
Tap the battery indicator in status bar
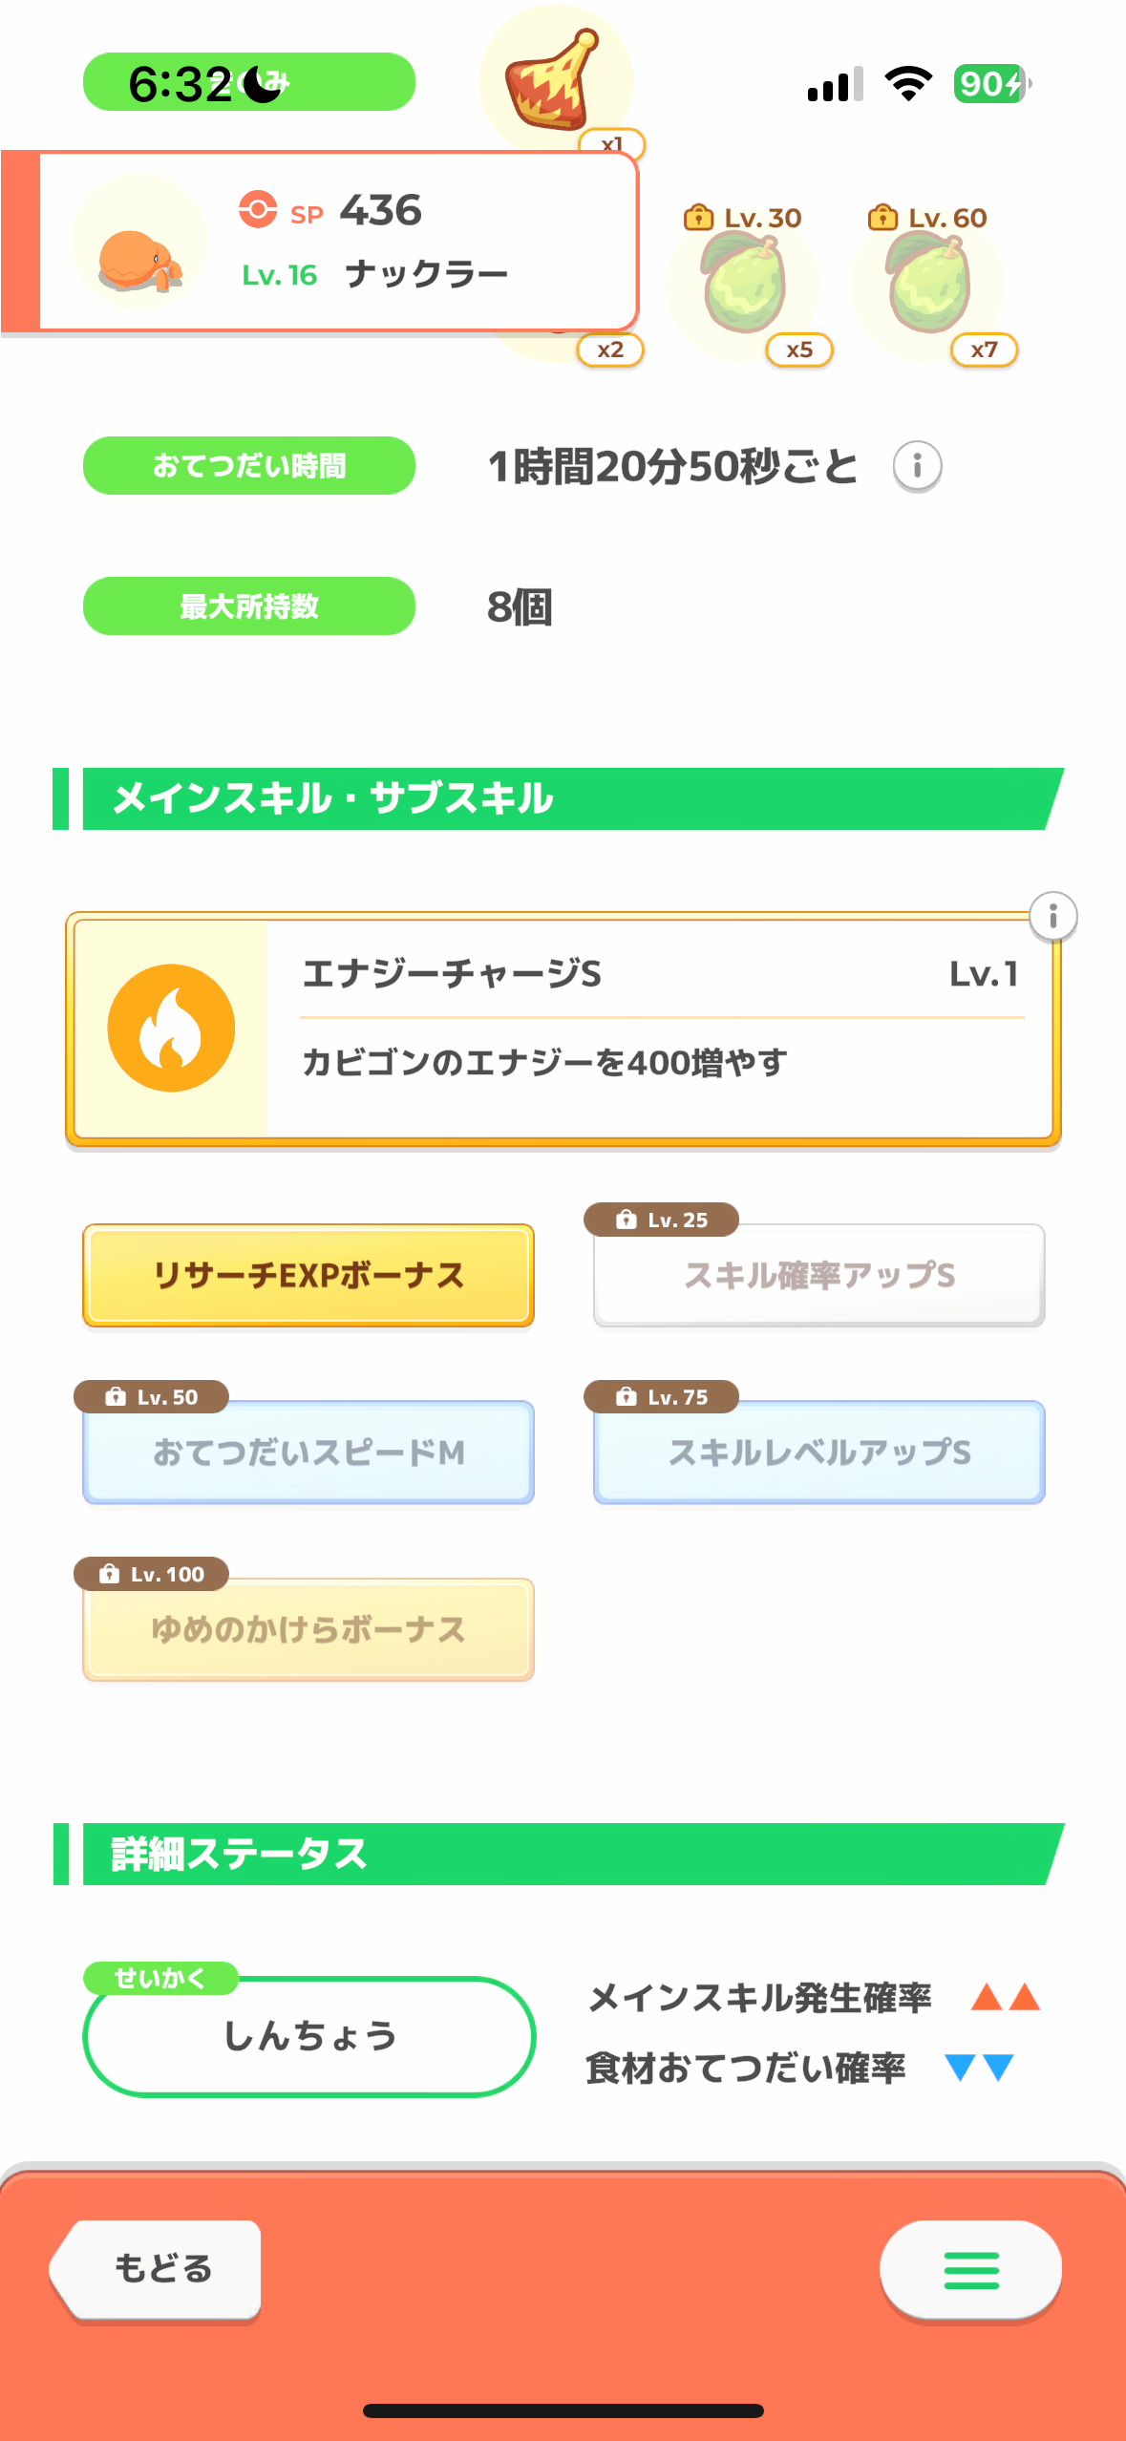point(991,84)
